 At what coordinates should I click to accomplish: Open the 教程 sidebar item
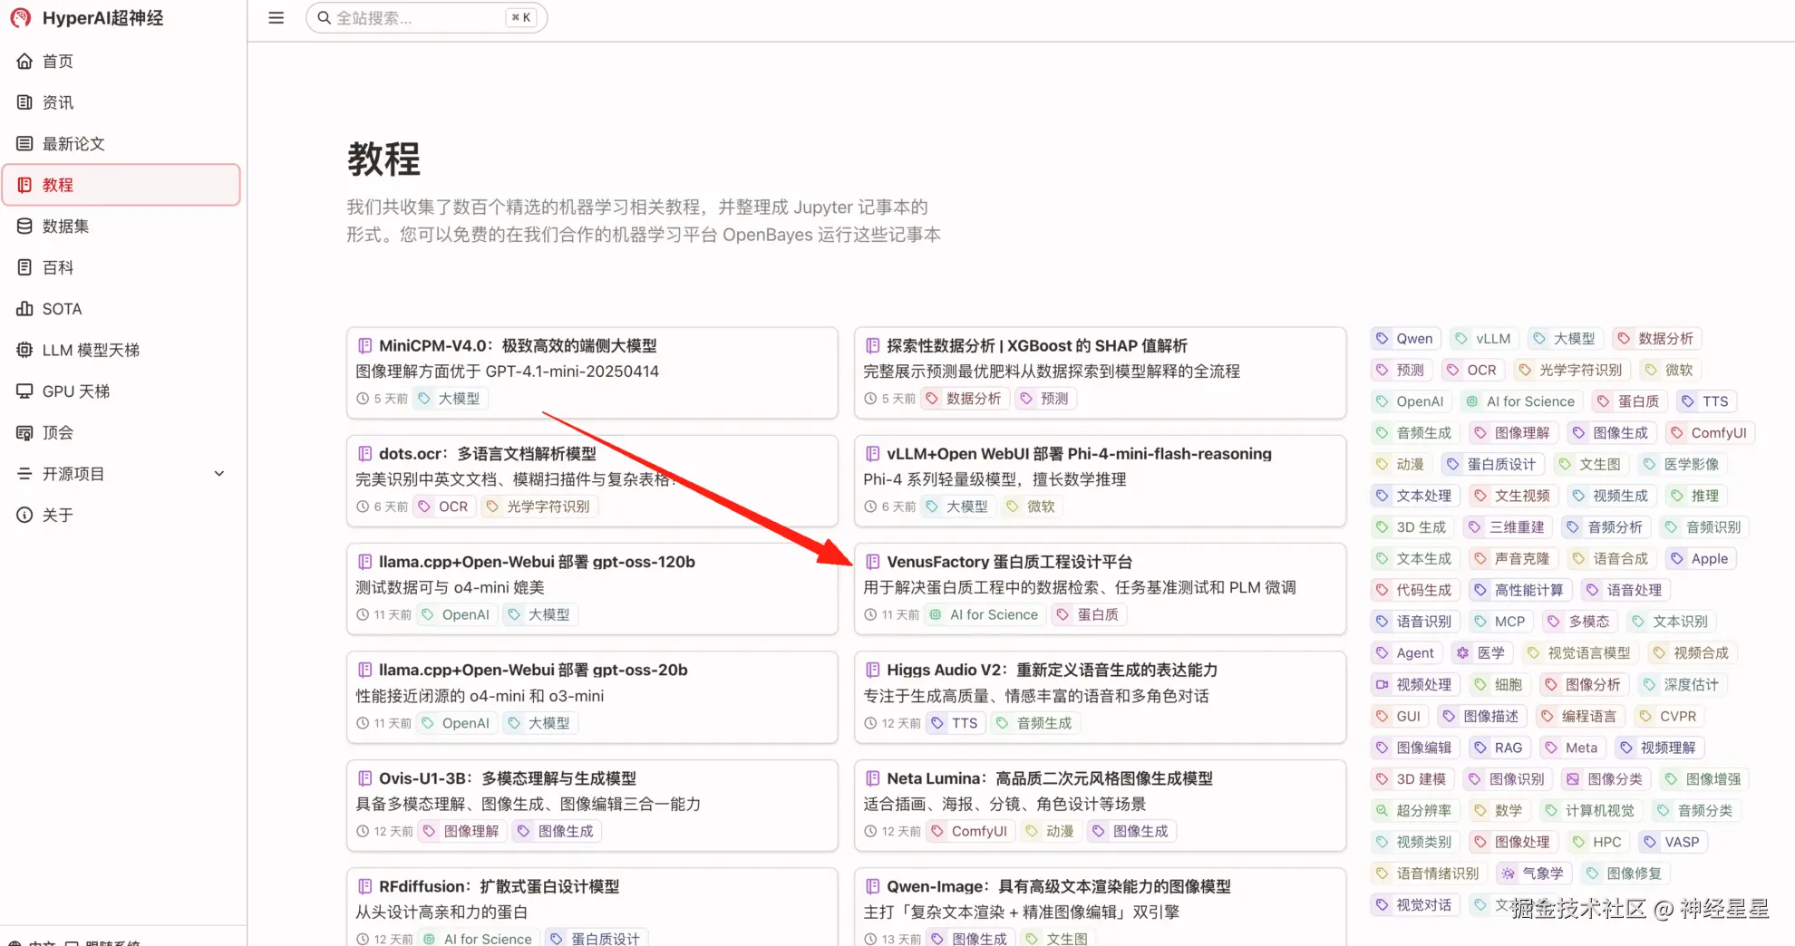pyautogui.click(x=121, y=185)
